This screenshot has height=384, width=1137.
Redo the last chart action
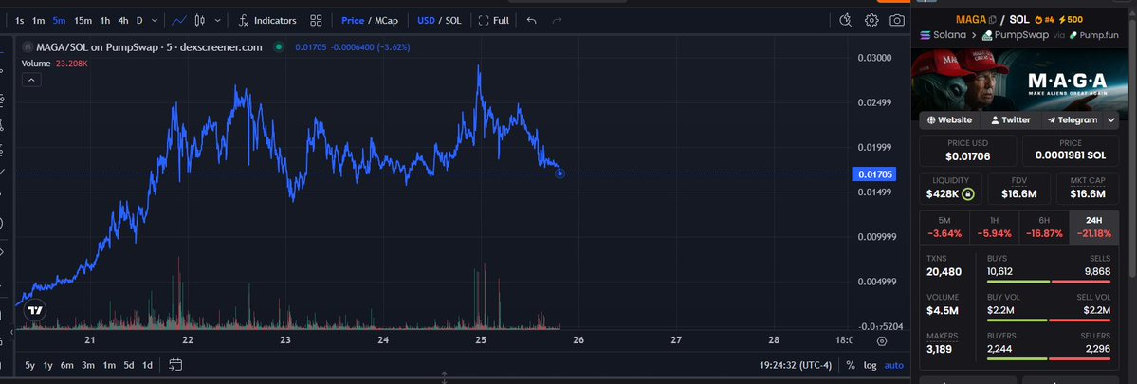557,20
